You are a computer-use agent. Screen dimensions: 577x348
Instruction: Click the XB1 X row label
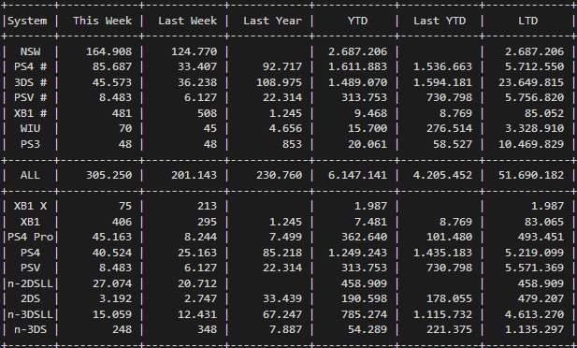coord(31,206)
